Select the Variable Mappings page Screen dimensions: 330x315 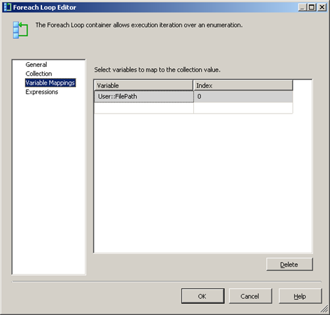(51, 83)
